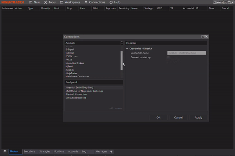This screenshot has width=235, height=156.
Task: Select My Rithmic for NinjaTrader Brokerage connection
Action: (84, 91)
